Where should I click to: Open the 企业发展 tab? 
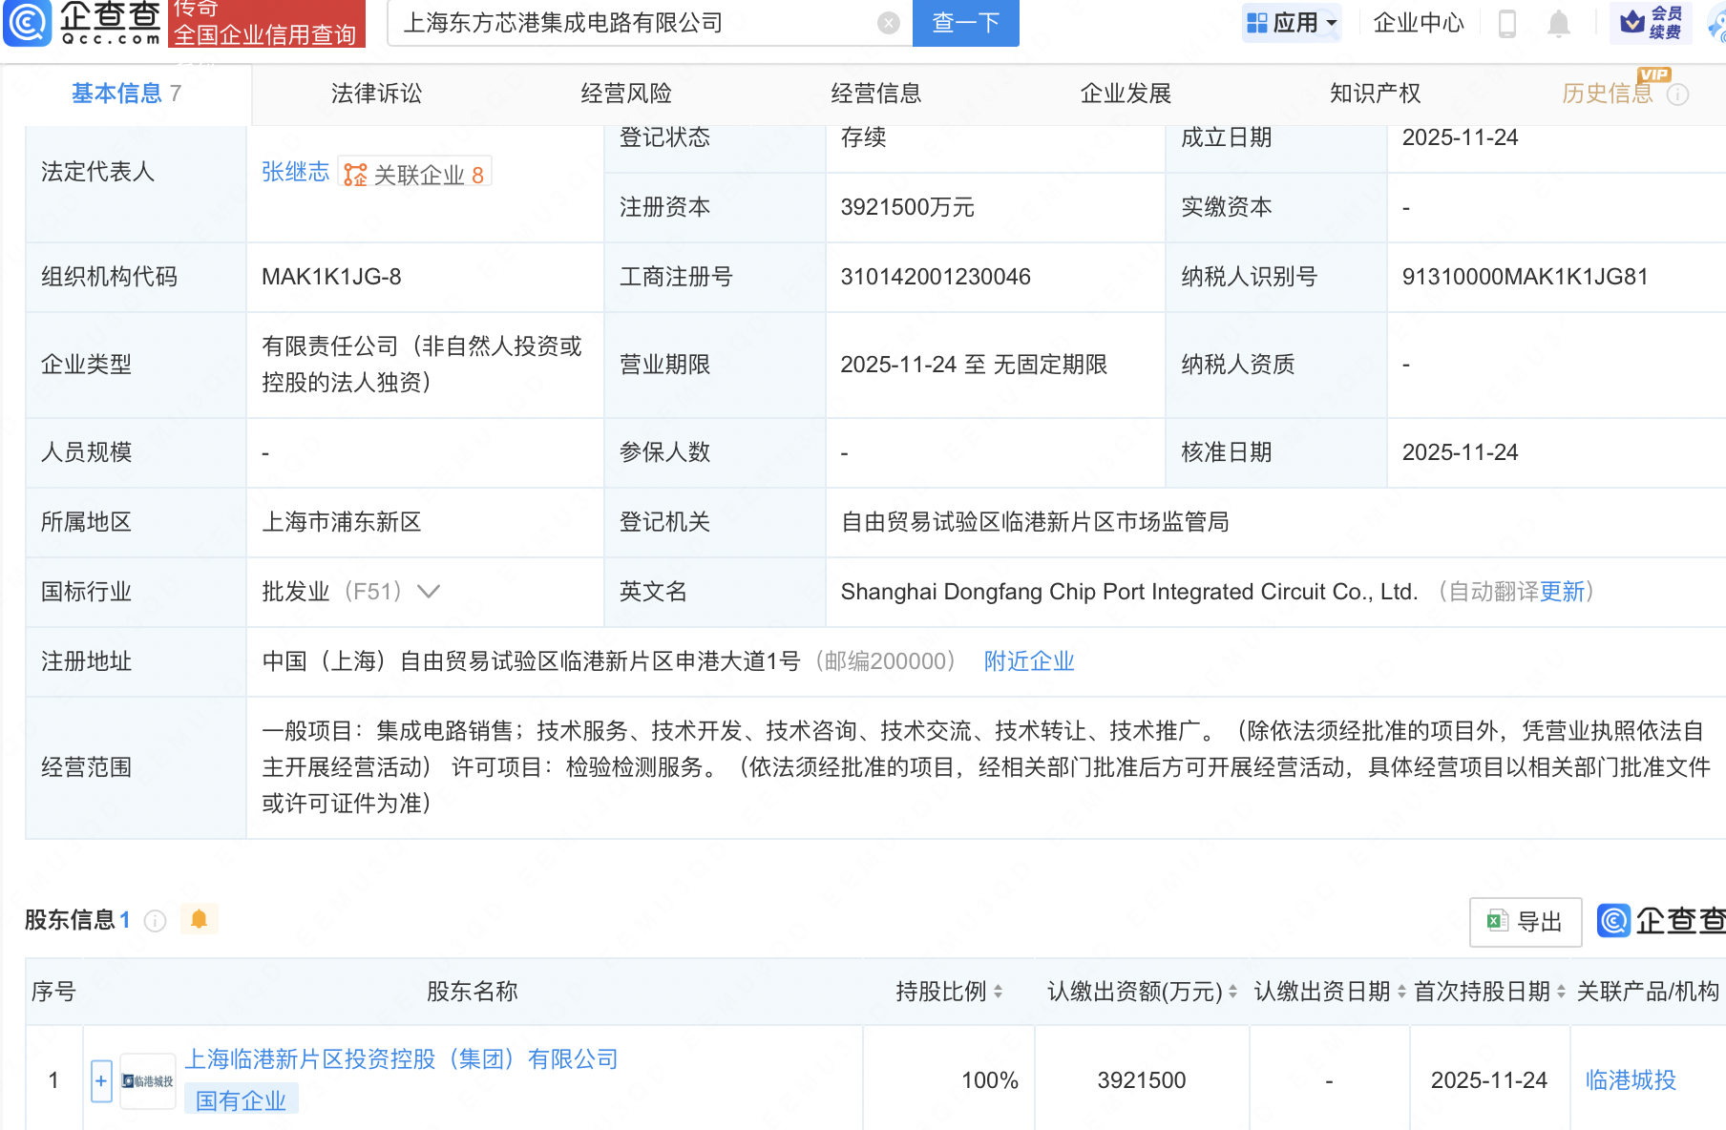pos(1126,94)
